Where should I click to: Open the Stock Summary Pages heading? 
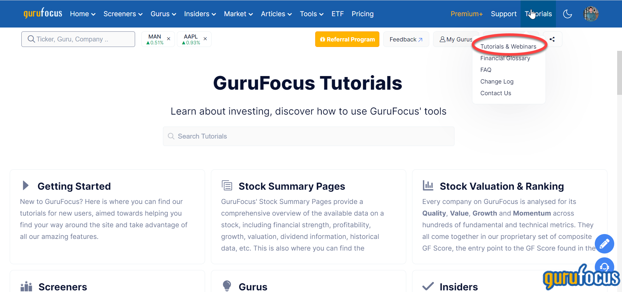(292, 186)
